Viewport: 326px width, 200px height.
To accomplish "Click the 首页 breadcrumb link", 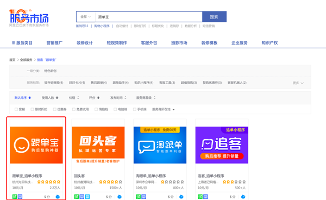I will click(12, 60).
